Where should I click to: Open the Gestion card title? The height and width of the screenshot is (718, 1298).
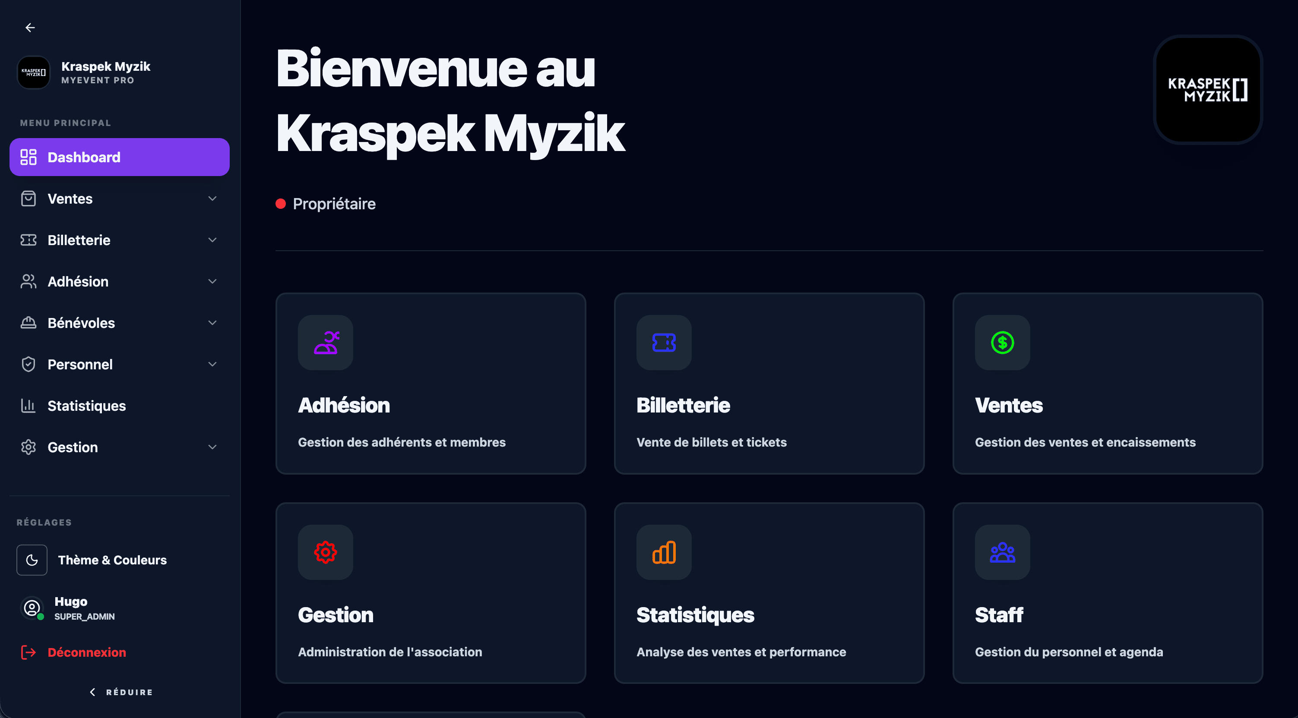pos(336,615)
